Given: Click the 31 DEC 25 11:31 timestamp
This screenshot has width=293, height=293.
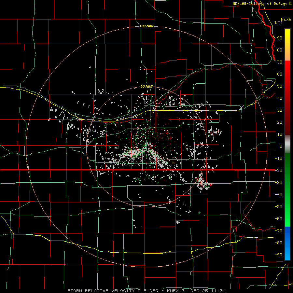Looking at the screenshot, I should 203,291.
